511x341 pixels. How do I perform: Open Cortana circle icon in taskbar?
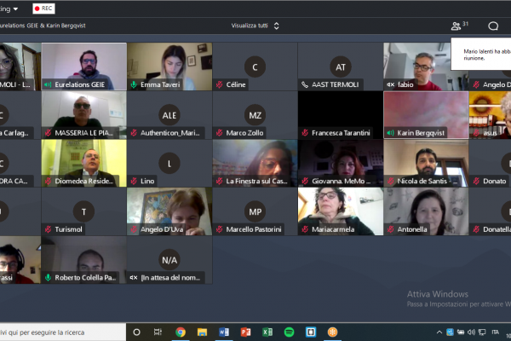[136, 332]
